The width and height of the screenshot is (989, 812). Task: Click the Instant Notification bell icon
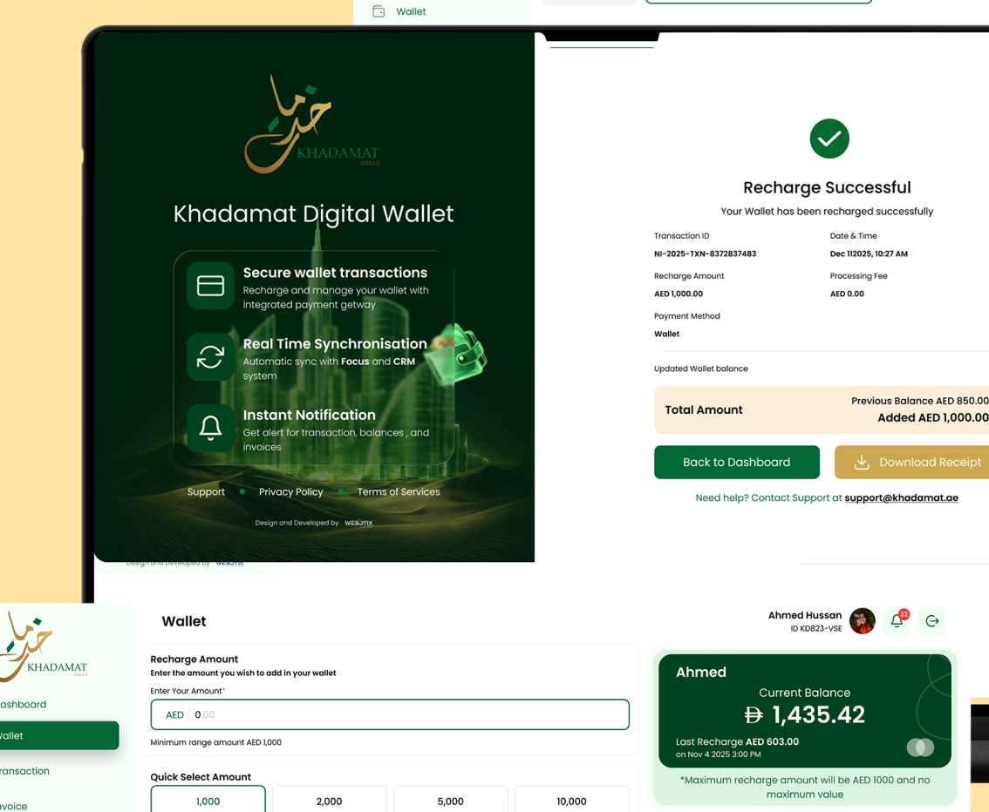tap(210, 427)
